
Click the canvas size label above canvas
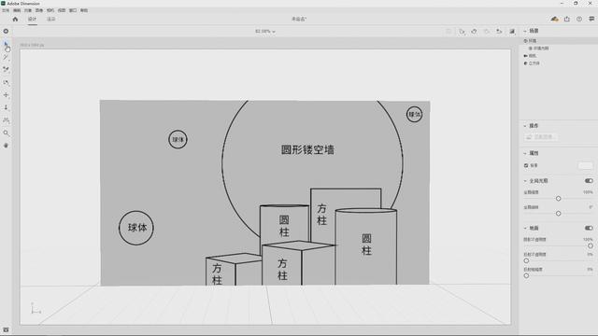32,45
